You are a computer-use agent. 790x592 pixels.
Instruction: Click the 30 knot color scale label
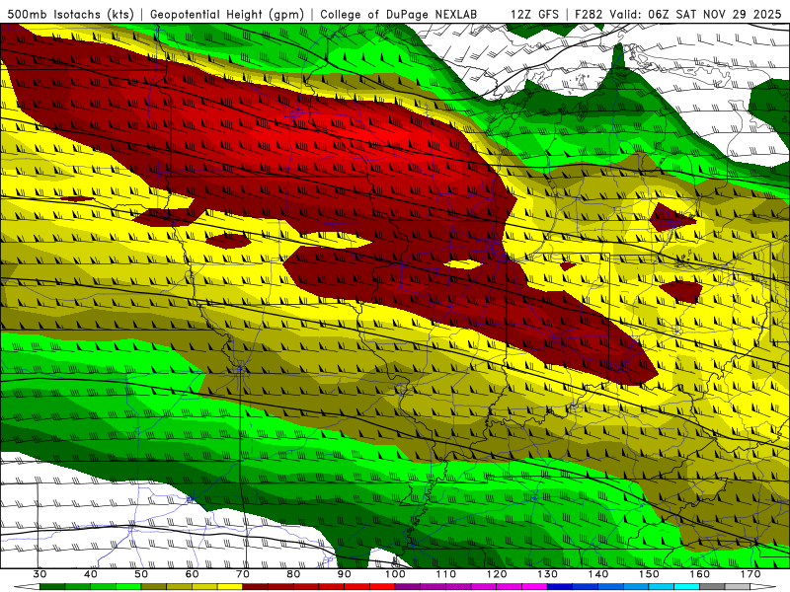coord(39,574)
